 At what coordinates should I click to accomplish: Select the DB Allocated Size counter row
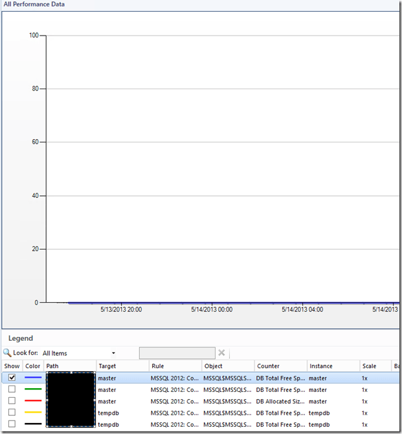tap(280, 401)
